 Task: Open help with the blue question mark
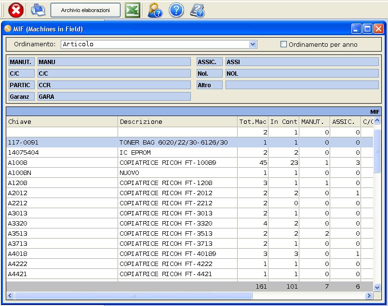176,10
